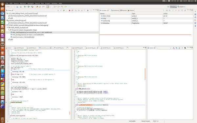Screen dimensions: 197x123
Task: Click the Step Over icon
Action: (79, 11)
